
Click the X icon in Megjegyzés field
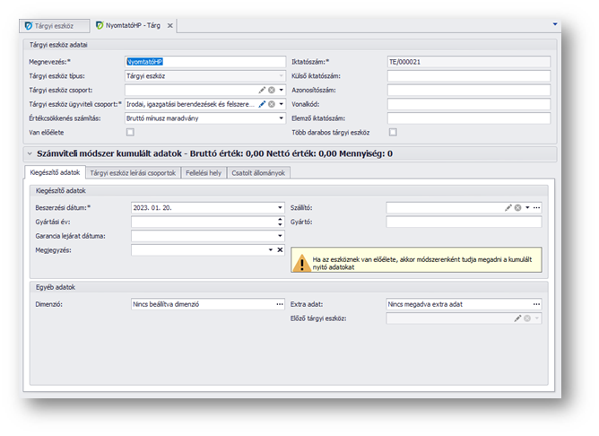(280, 250)
